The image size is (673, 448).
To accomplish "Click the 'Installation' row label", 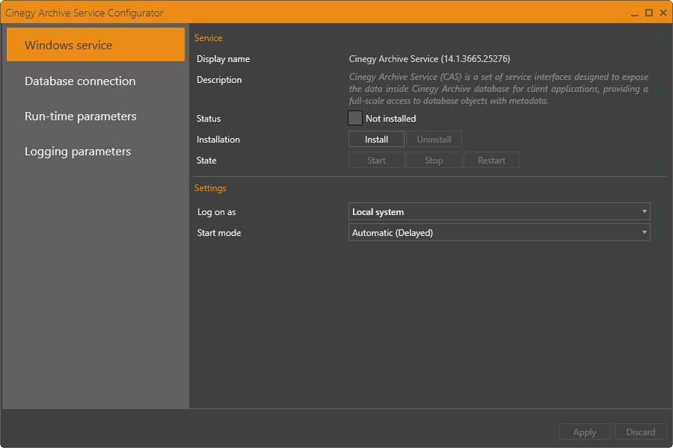I will click(x=218, y=140).
